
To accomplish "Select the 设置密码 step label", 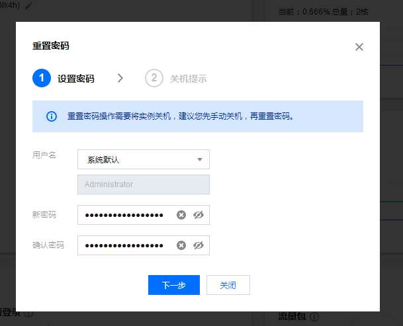I will (75, 79).
